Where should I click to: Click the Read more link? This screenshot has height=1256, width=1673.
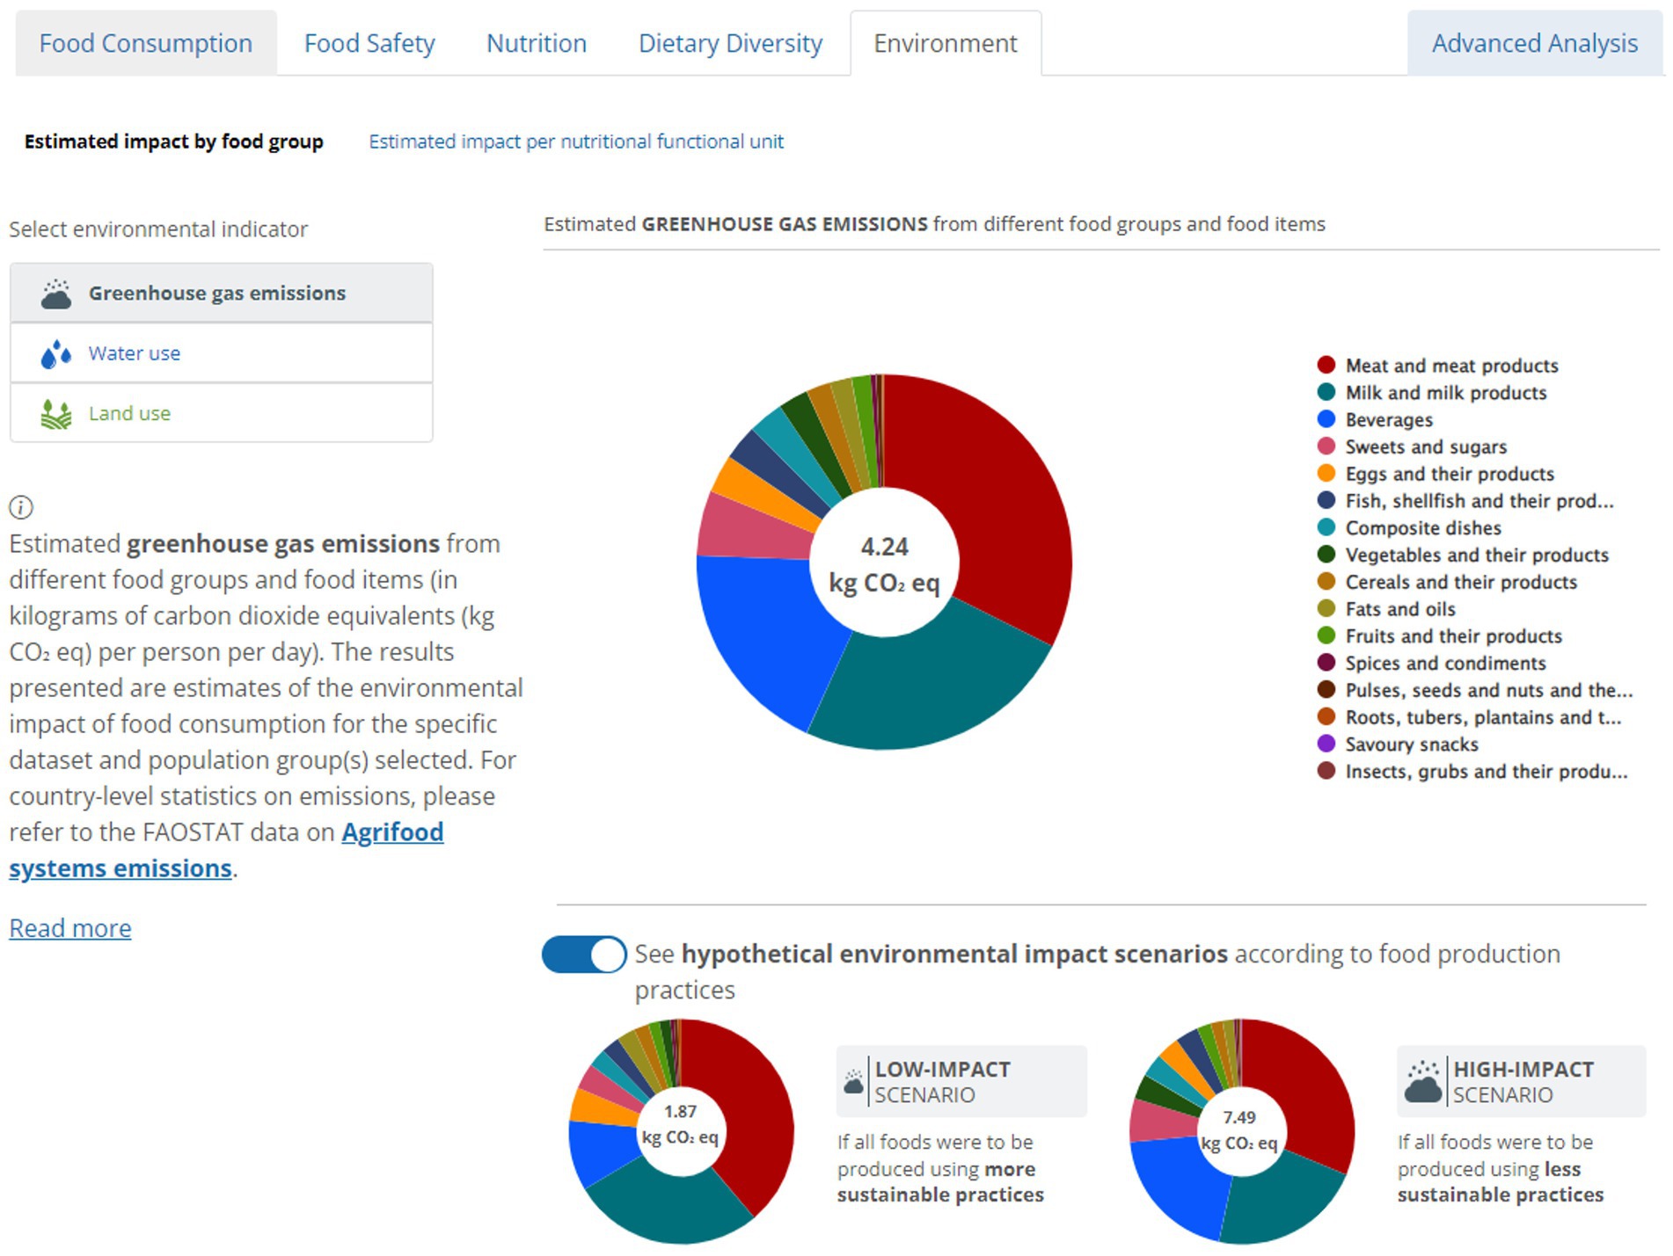point(70,928)
